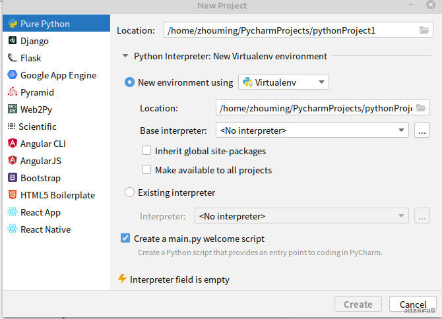Select the Flask icon in sidebar
Viewport: 442px width, 319px height.
pos(13,58)
